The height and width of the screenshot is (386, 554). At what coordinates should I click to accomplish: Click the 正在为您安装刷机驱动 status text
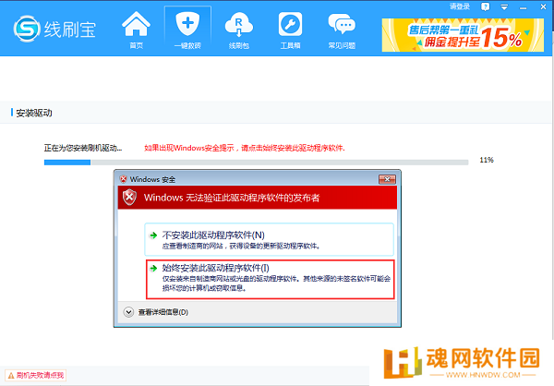[83, 148]
